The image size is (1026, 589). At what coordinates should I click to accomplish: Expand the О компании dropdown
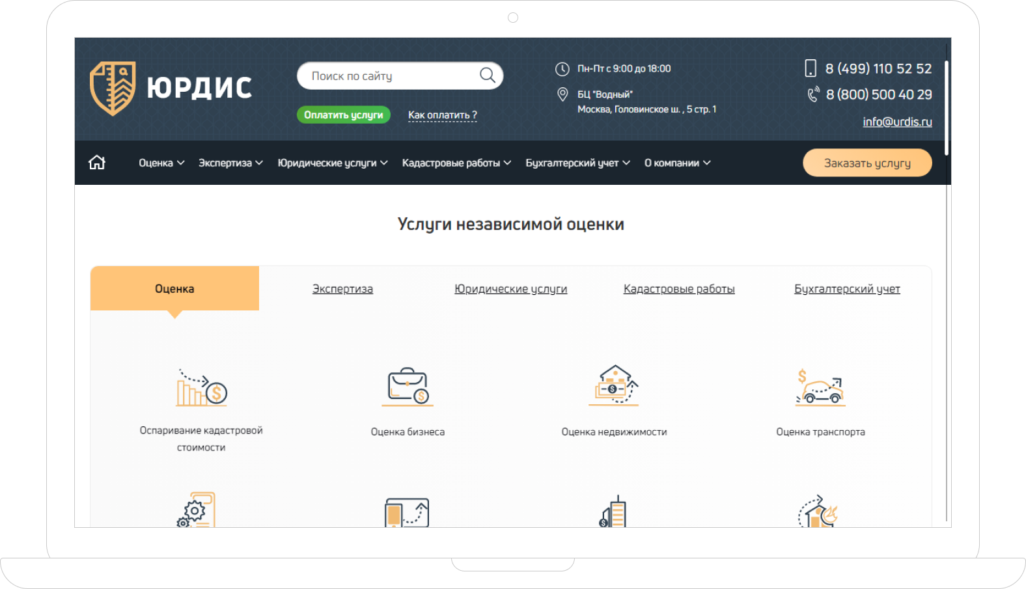click(x=677, y=163)
